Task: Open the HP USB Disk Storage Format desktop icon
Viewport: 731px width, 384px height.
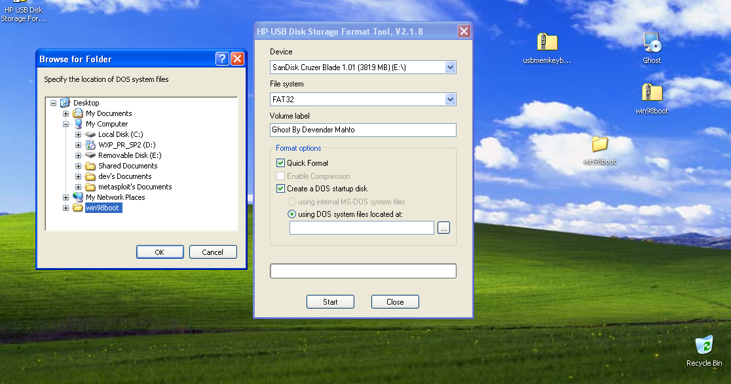Action: (22, 12)
